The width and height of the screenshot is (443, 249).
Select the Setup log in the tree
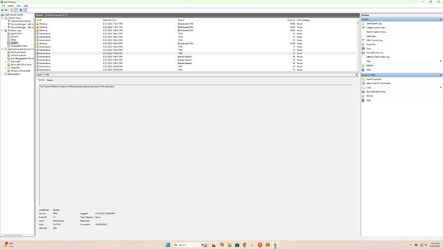click(x=13, y=40)
